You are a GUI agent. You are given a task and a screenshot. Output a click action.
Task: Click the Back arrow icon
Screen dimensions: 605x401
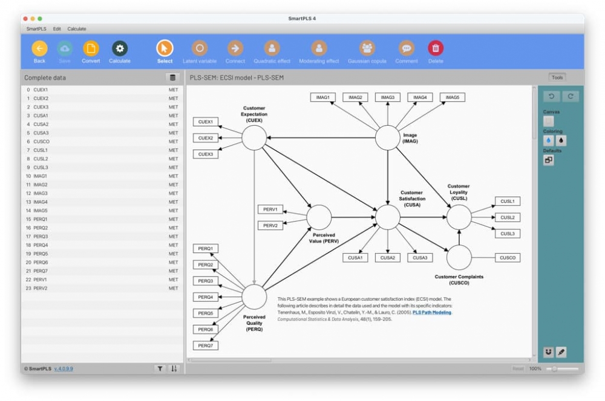(39, 48)
